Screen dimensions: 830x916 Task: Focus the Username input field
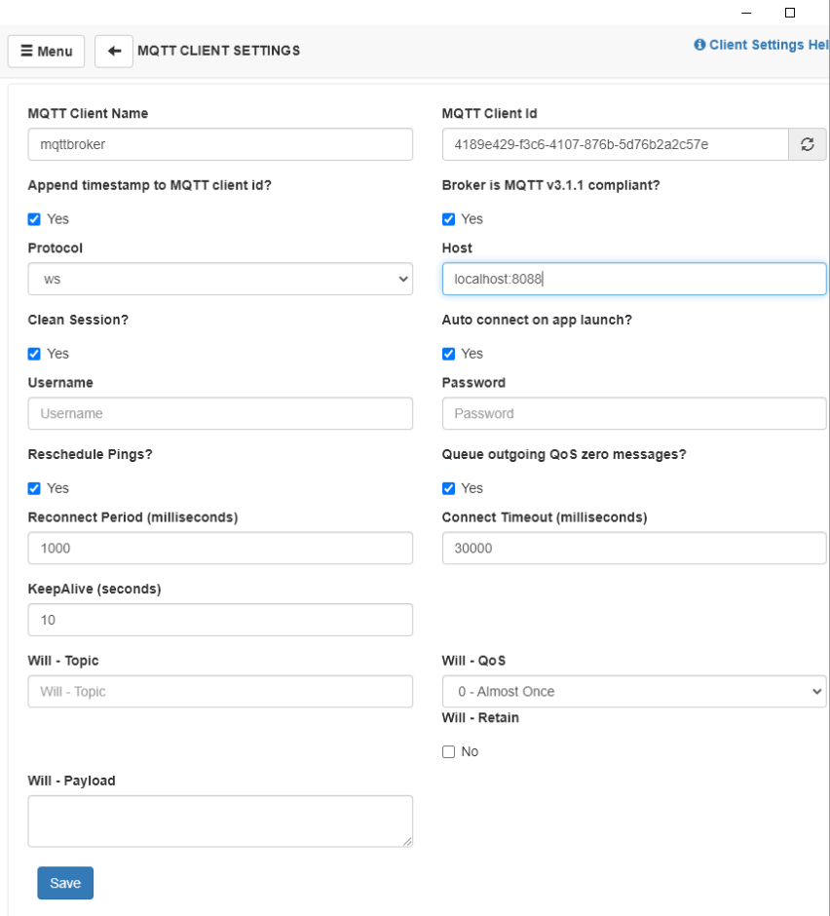220,413
